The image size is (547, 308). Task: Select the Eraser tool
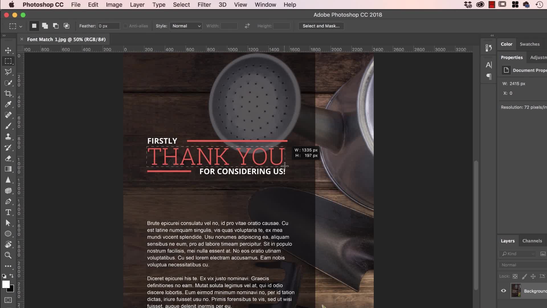click(8, 158)
